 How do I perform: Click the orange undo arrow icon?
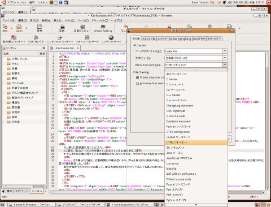pyautogui.click(x=125, y=27)
